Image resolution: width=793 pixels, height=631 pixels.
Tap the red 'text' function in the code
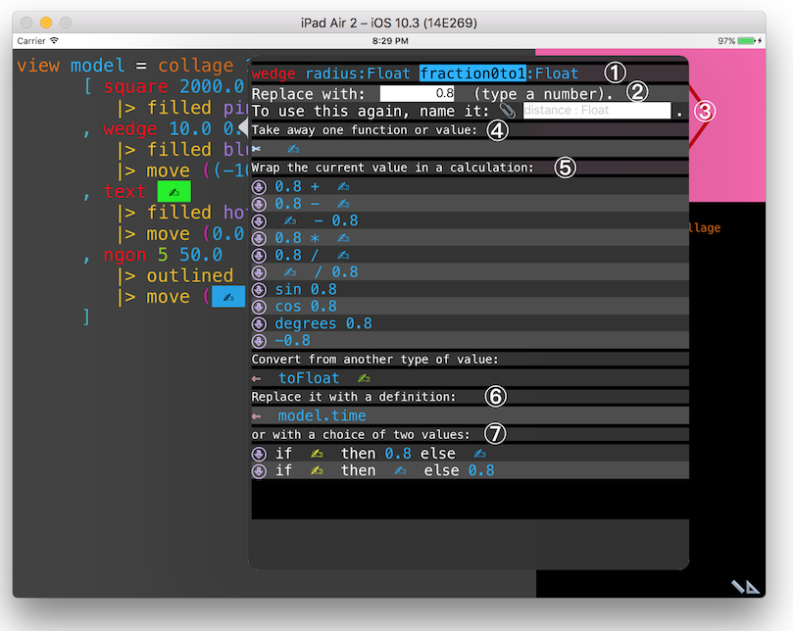tap(124, 192)
